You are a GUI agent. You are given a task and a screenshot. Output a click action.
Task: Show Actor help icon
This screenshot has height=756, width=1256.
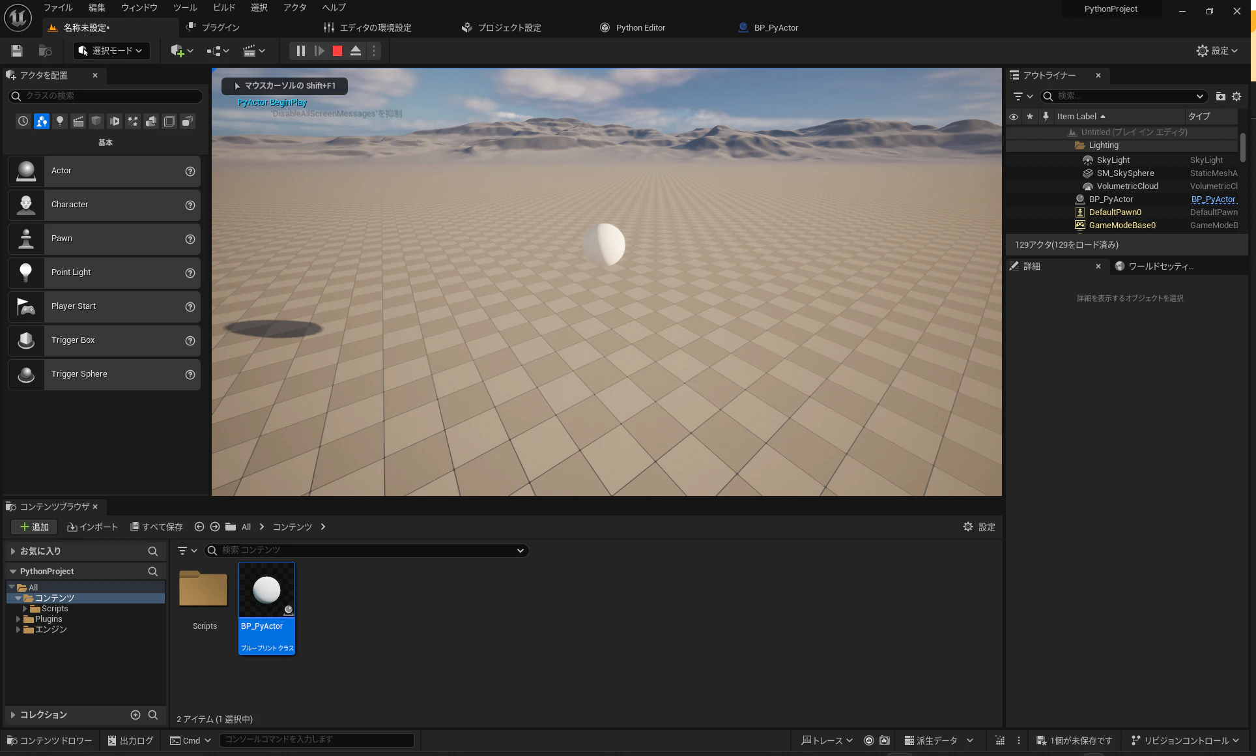(190, 171)
